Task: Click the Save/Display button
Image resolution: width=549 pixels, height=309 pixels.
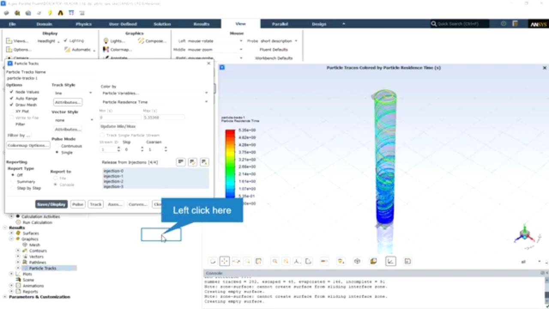Action: 51,204
